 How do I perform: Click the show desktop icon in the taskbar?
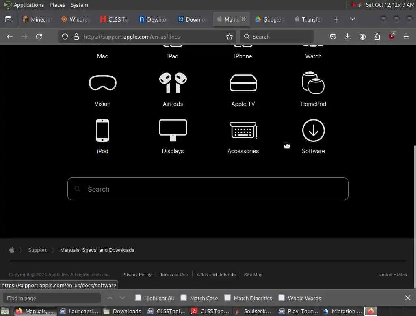[x=5, y=311]
